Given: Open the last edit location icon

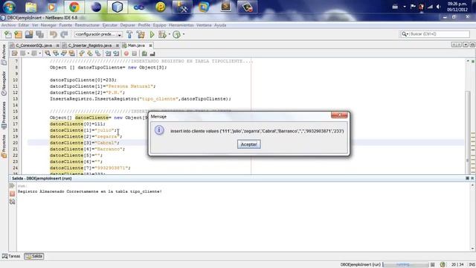Looking at the screenshot, I should [14, 54].
